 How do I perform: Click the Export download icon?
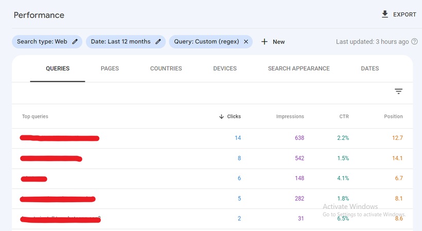[x=385, y=14]
